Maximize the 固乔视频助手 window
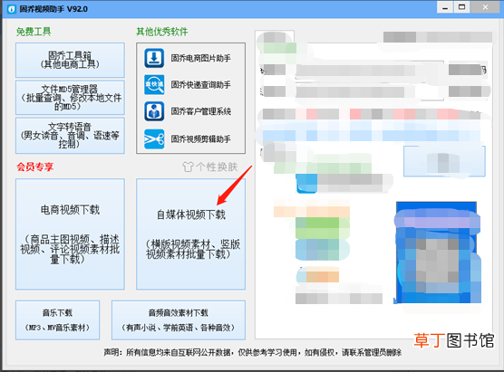504x372 pixels. pos(461,7)
